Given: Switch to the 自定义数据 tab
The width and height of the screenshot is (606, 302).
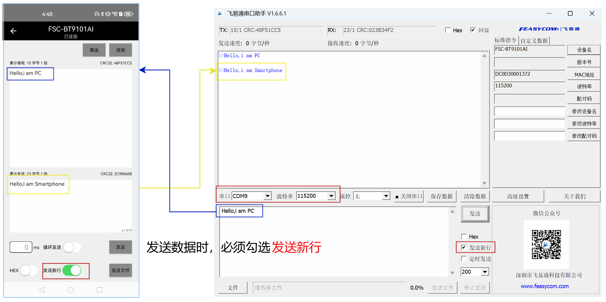Looking at the screenshot, I should coord(534,41).
